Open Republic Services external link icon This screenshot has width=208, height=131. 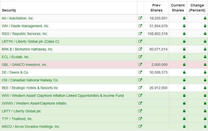[140, 34]
